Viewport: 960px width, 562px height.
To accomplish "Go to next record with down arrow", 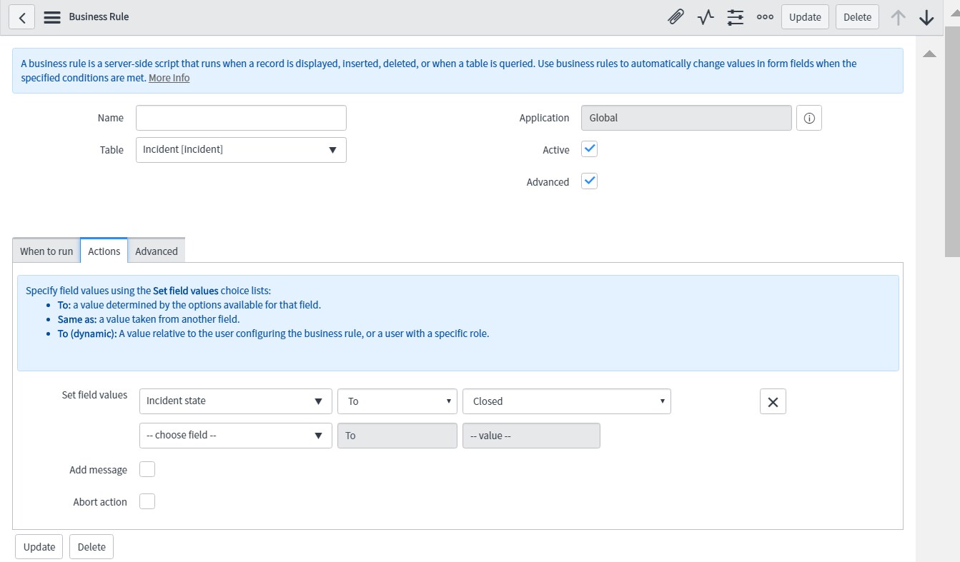I will (926, 17).
